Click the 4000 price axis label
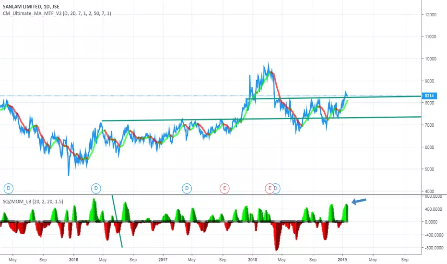Image resolution: width=447 pixels, height=264 pixels. click(x=429, y=191)
